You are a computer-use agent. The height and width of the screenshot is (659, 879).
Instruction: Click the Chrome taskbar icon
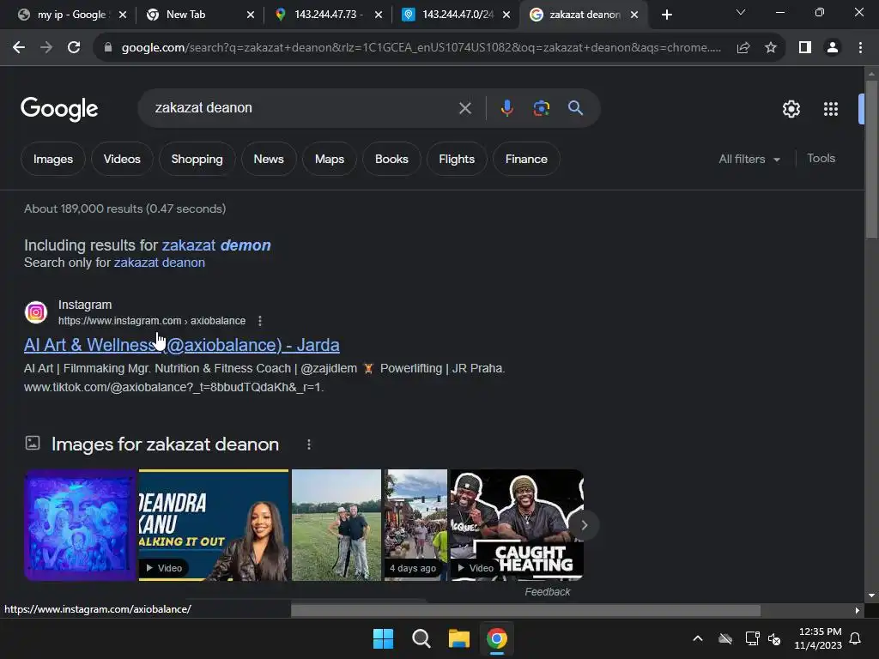pos(497,638)
